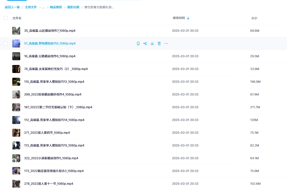This screenshot has height=190, width=287.
Task: Click the file icon next to 322_2022小清新婚前创作5
Action: click(16, 158)
